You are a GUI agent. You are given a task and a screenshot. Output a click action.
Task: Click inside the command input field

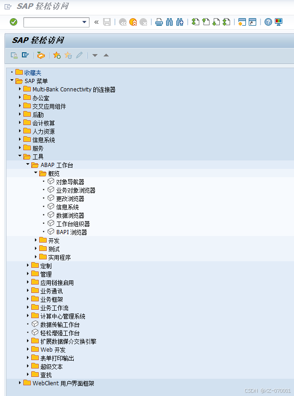[x=53, y=22]
